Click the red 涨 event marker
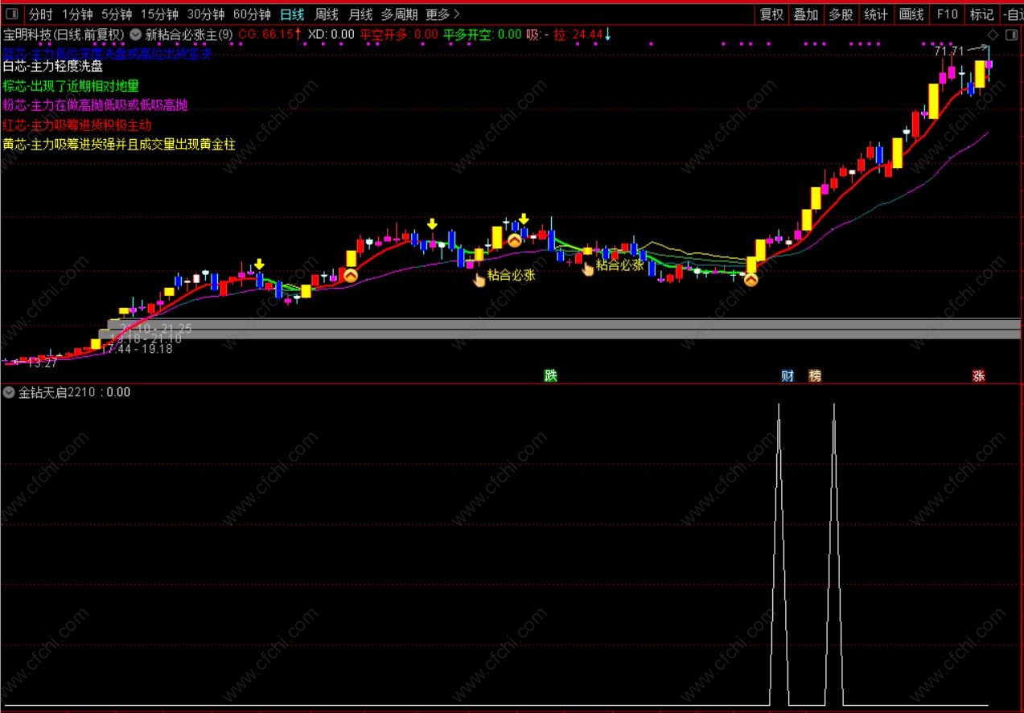Image resolution: width=1024 pixels, height=713 pixels. coord(979,375)
